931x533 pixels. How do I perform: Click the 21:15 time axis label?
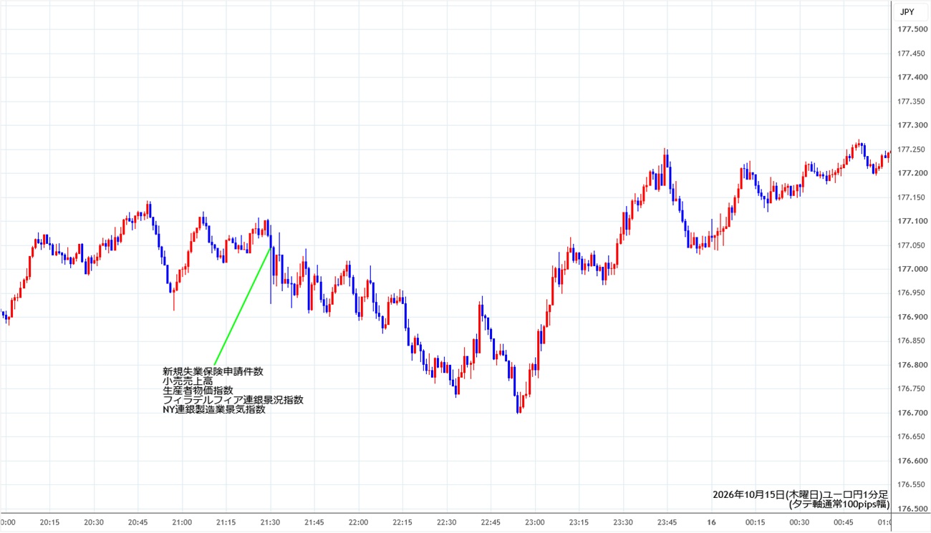[x=226, y=523]
